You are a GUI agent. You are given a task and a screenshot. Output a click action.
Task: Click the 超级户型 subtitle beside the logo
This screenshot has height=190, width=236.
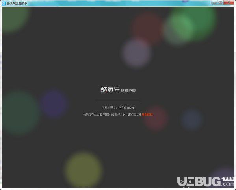click(128, 91)
